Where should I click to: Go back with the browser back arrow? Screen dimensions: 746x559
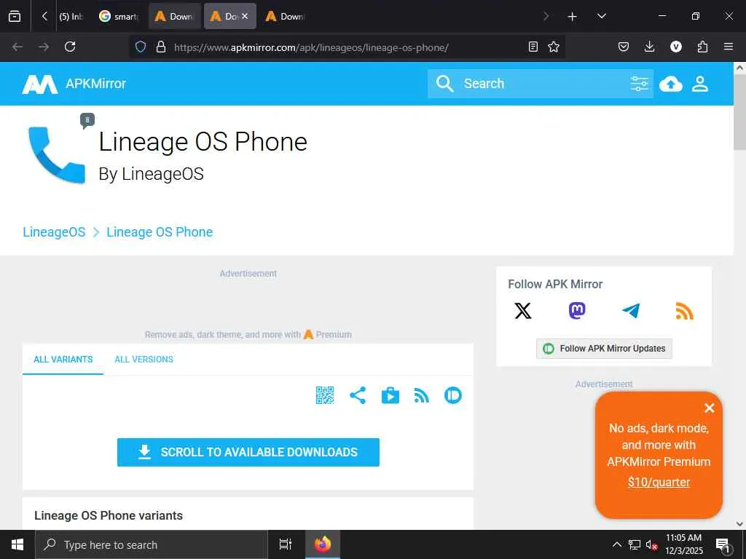(17, 47)
